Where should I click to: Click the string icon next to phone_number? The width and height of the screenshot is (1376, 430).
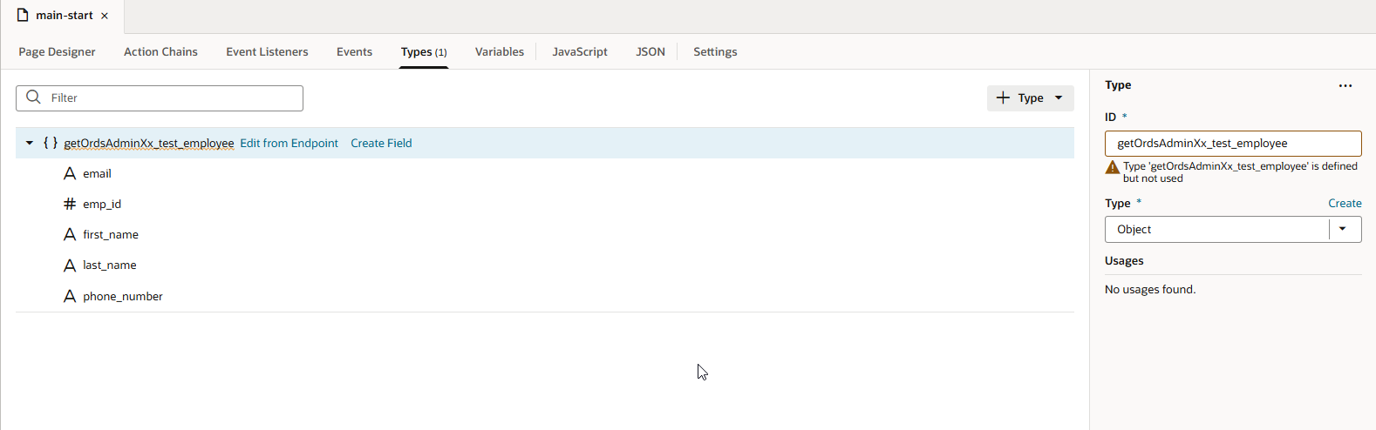pos(70,296)
